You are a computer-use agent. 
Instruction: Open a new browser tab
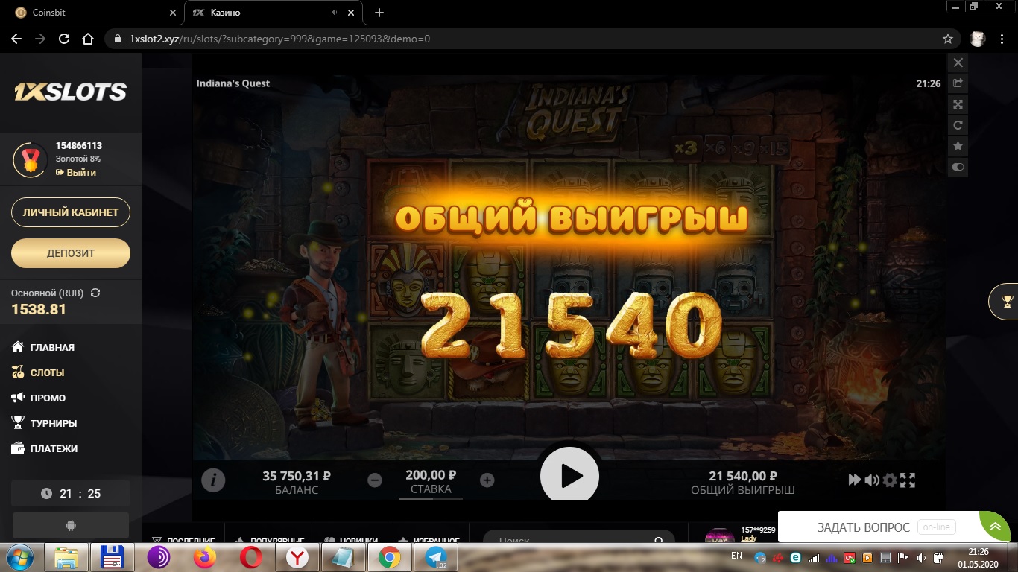click(x=379, y=13)
